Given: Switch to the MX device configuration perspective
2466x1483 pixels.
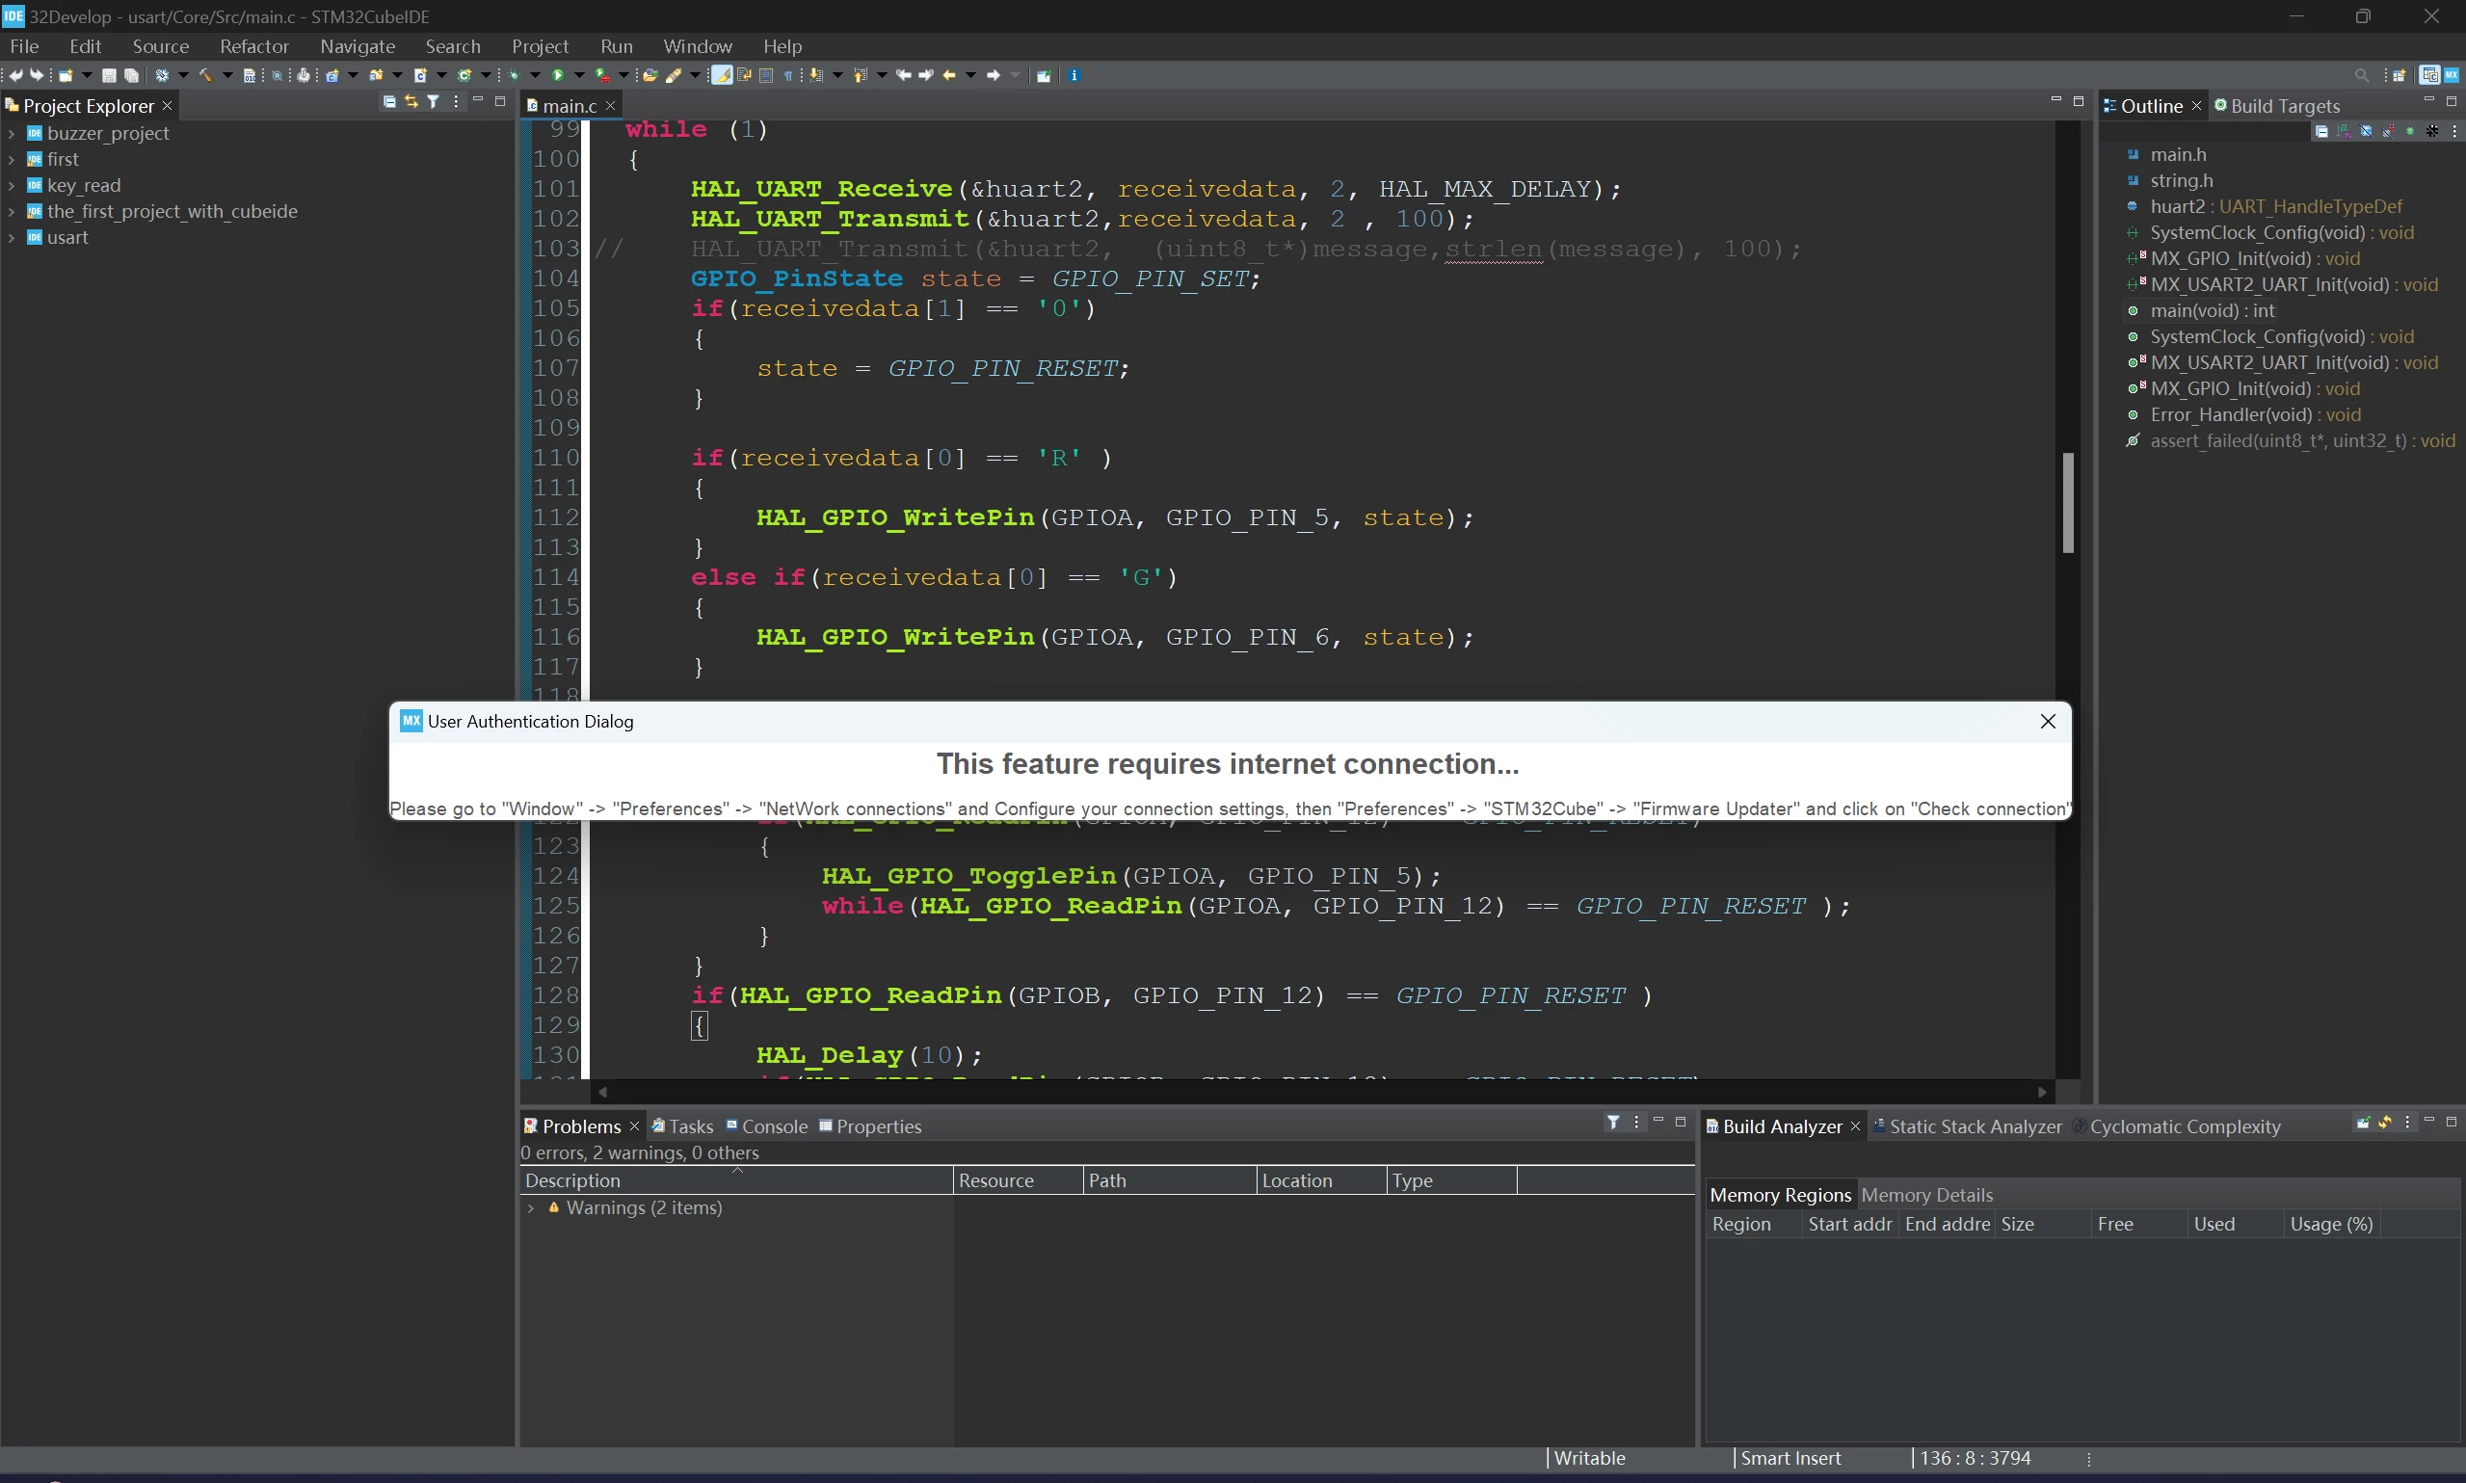Looking at the screenshot, I should 2452,75.
